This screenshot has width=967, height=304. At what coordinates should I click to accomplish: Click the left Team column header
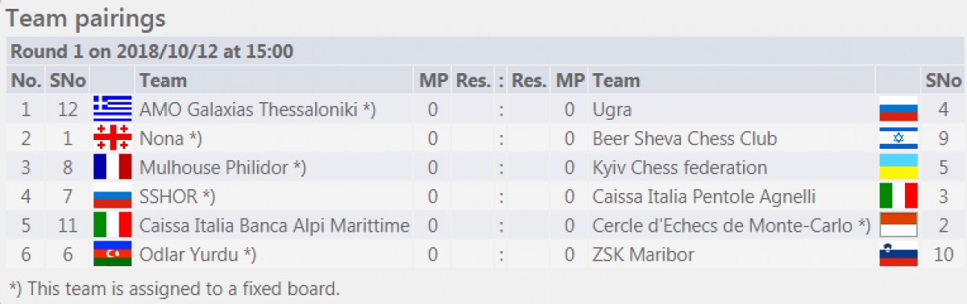click(x=163, y=80)
